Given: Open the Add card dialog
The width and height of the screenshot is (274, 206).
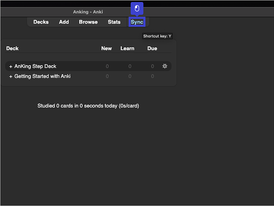Looking at the screenshot, I should pos(64,22).
